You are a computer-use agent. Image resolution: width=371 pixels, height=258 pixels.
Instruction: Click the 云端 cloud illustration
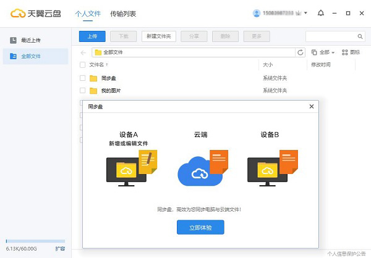(x=203, y=169)
